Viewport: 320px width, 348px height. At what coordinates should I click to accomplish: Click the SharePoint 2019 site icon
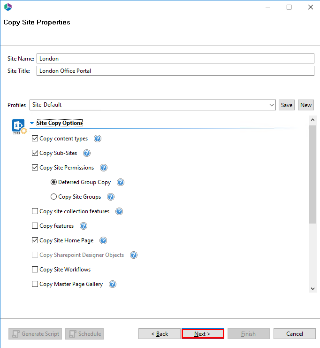pos(19,126)
